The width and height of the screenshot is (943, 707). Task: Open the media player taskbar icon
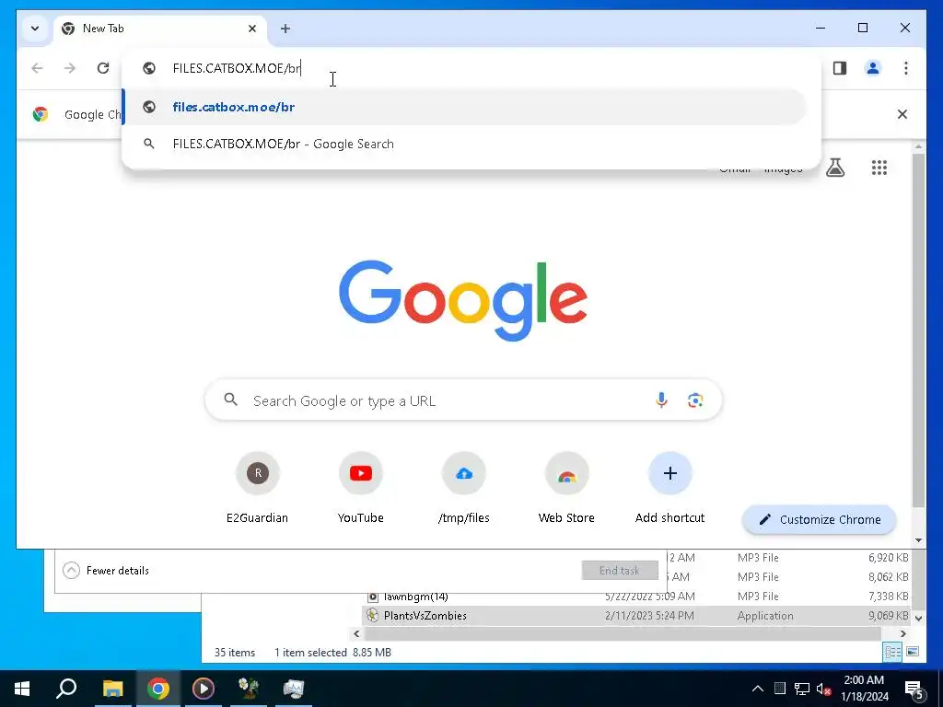pos(203,689)
